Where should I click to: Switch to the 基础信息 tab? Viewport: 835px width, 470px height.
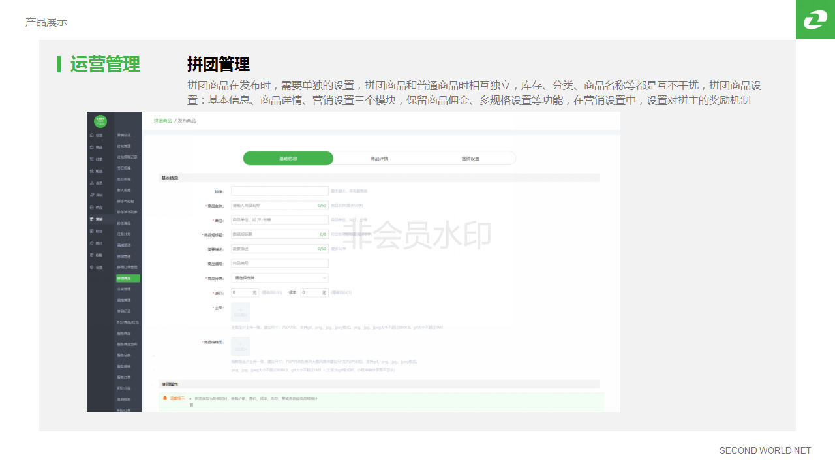288,159
